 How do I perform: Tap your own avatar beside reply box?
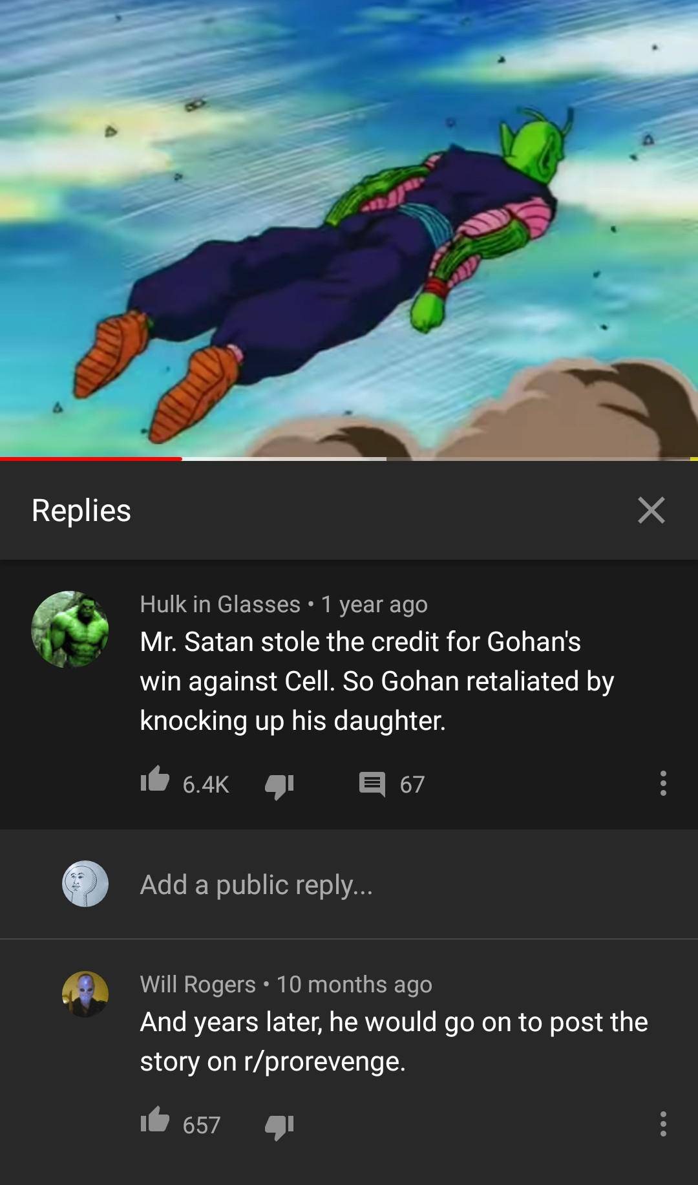[x=85, y=884]
